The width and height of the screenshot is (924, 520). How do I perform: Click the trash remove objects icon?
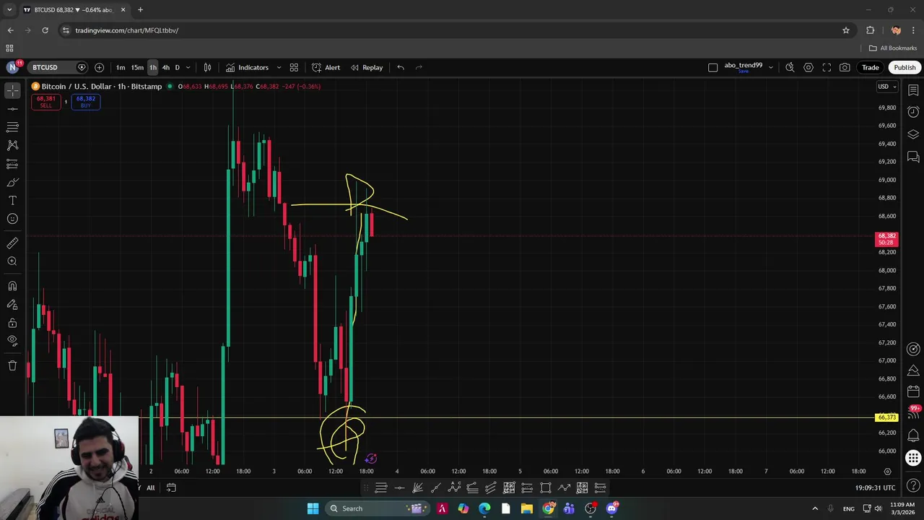(x=12, y=365)
